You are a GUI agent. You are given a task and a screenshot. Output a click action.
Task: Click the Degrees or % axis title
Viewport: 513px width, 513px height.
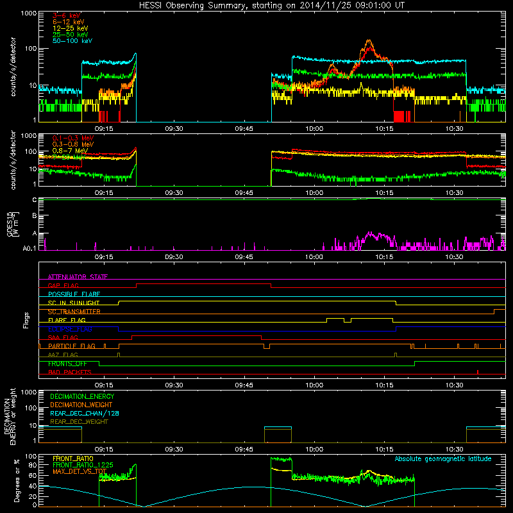point(17,480)
